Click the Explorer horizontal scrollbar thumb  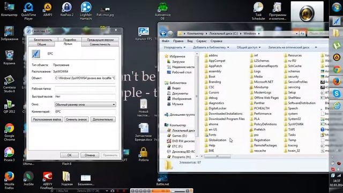(x=217, y=156)
